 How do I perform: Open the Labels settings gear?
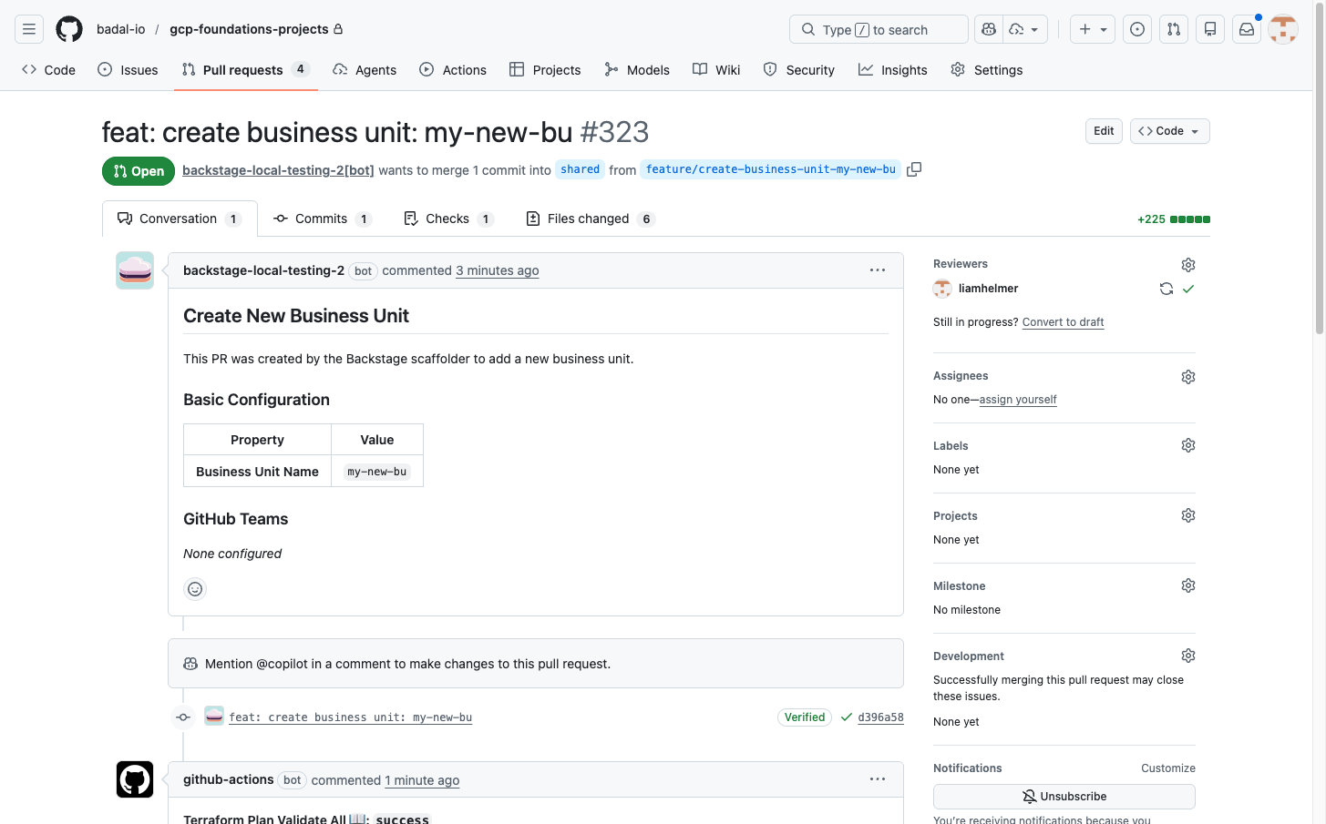coord(1188,445)
